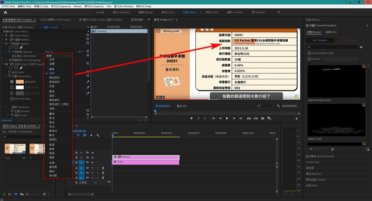Open the Blend Mode dropdown
Viewport: 372px width, 201px height.
[58, 56]
